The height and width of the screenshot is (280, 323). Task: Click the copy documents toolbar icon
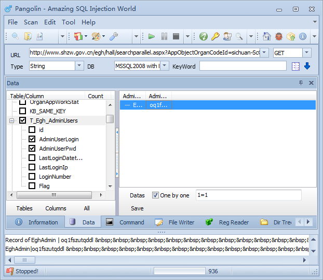pyautogui.click(x=28, y=36)
